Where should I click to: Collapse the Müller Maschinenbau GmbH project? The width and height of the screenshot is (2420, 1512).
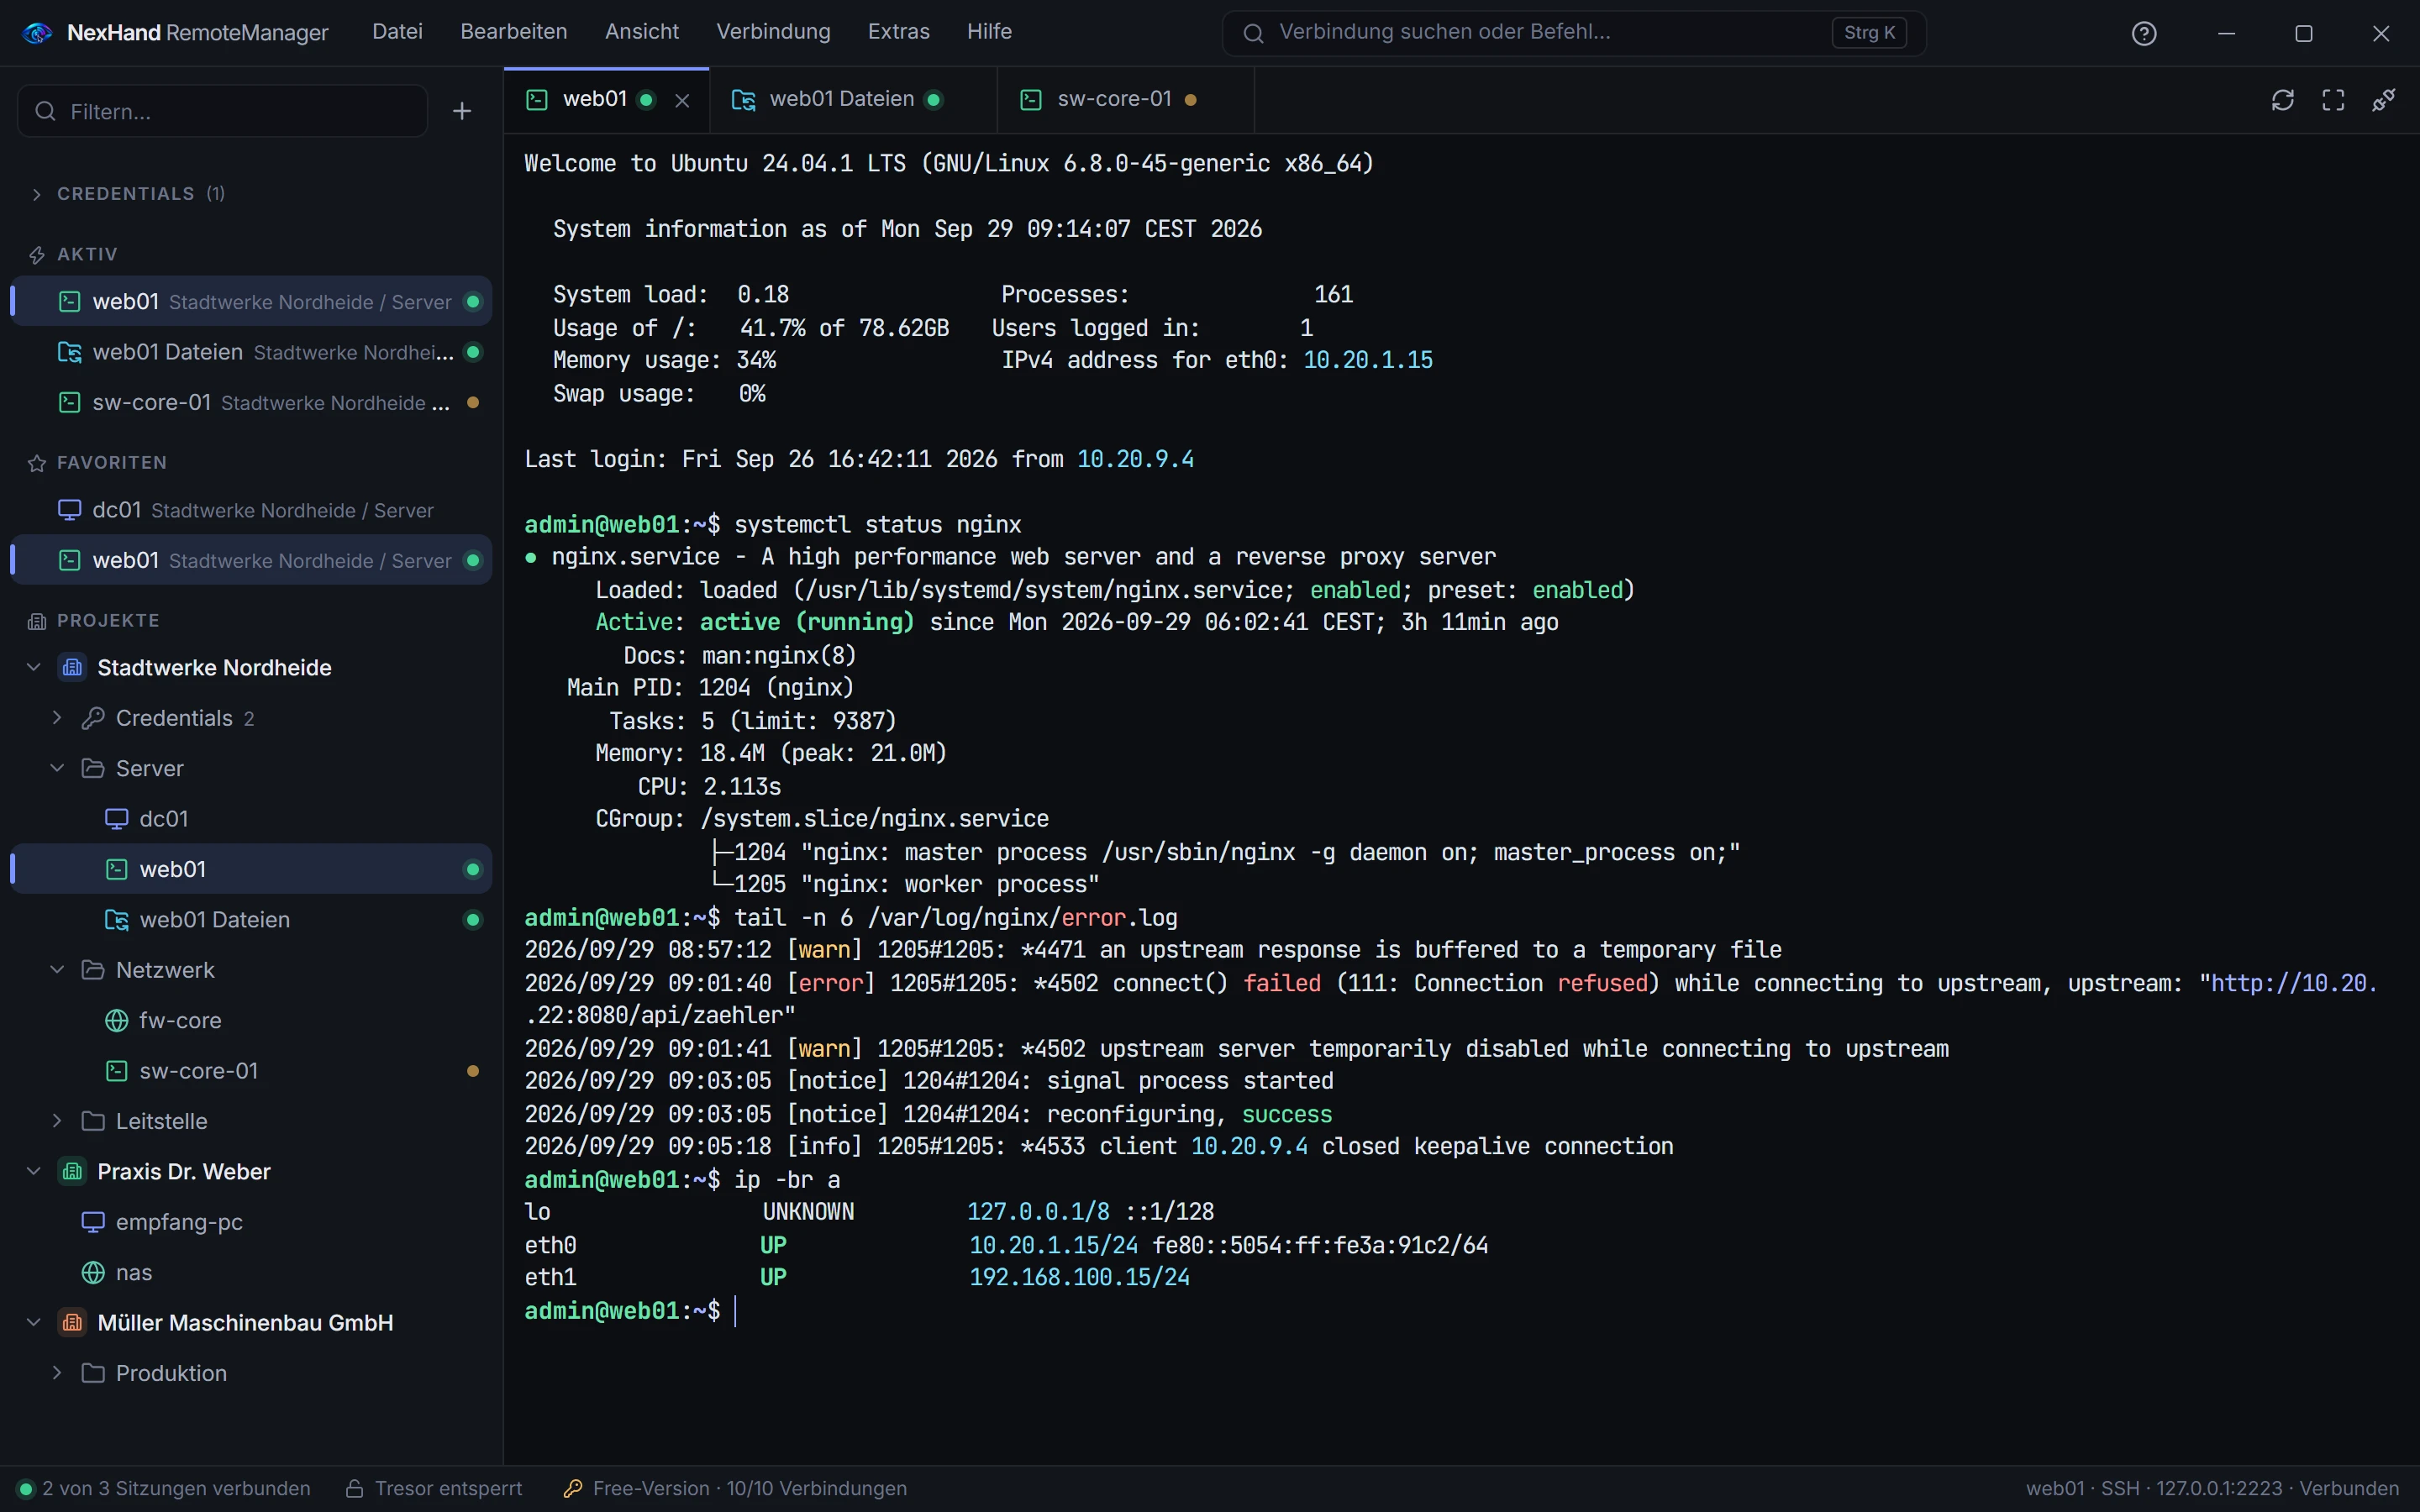34,1322
